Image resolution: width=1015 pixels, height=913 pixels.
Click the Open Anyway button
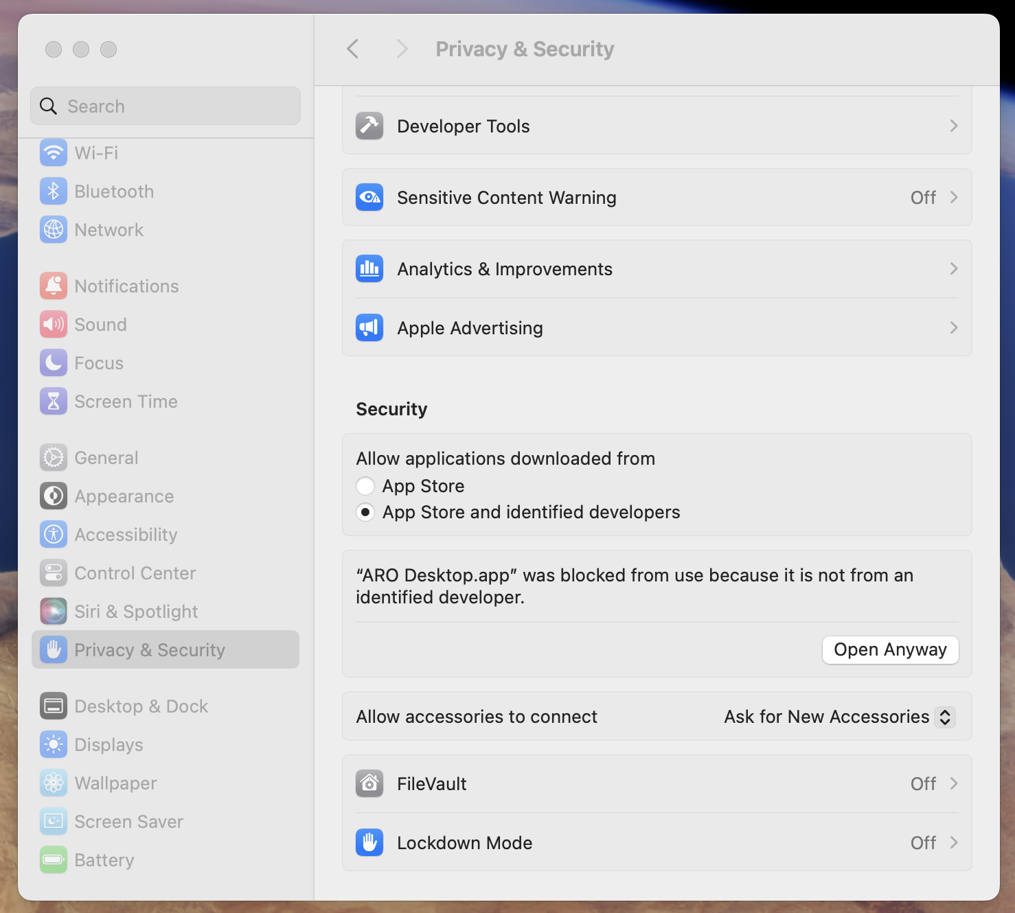click(x=890, y=649)
